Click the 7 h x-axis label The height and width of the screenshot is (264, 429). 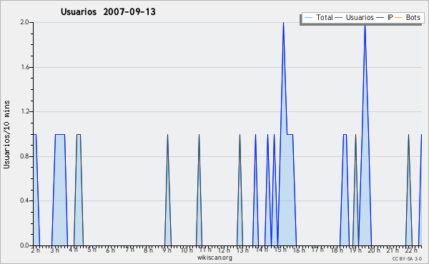[129, 250]
